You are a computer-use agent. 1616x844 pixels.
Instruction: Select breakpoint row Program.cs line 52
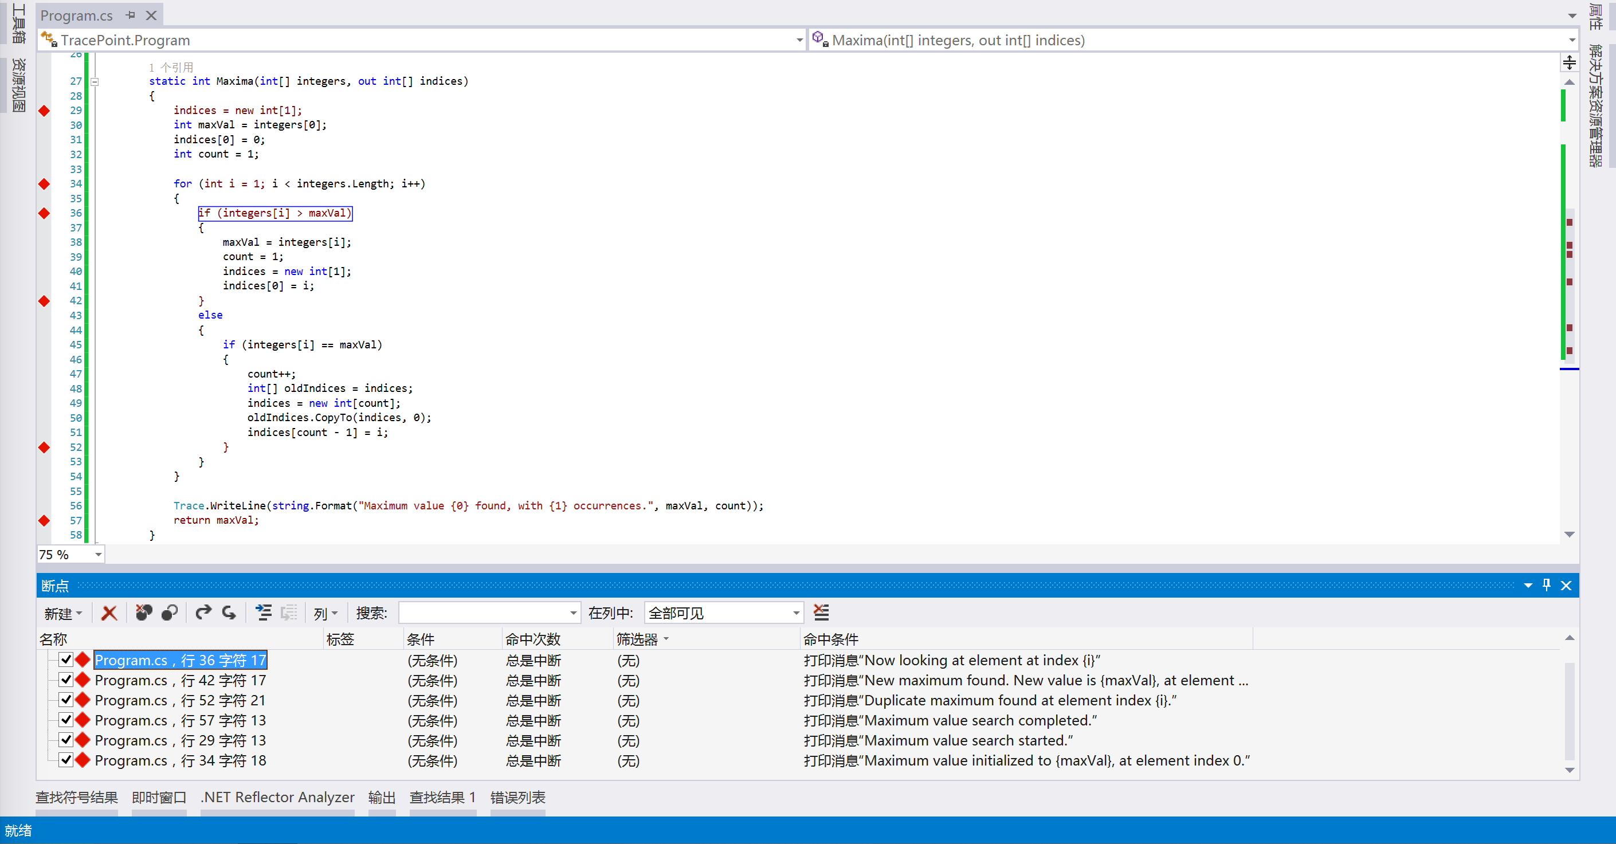pyautogui.click(x=181, y=700)
